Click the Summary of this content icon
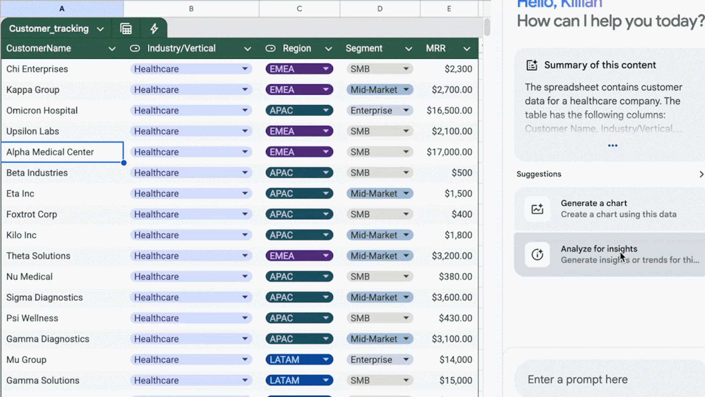Screen dimensions: 705x397 point(532,65)
